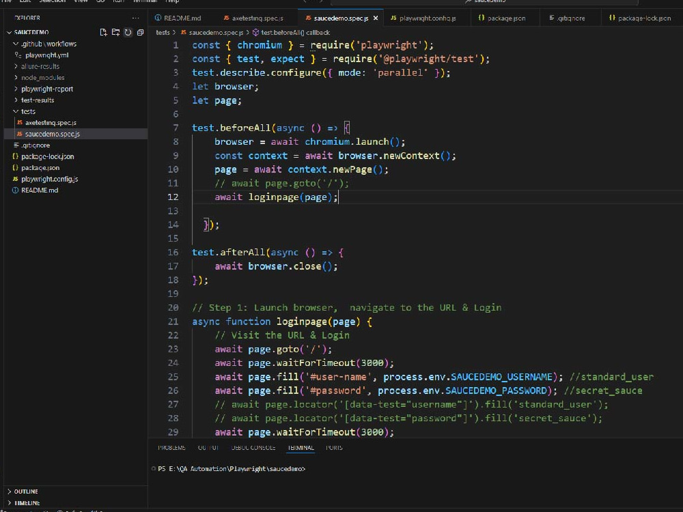Click chromium.launch() on line 8
Viewport: 683px width, 512px height.
(352, 141)
